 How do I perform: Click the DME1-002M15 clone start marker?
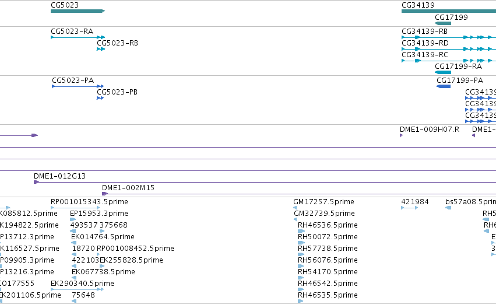point(105,194)
